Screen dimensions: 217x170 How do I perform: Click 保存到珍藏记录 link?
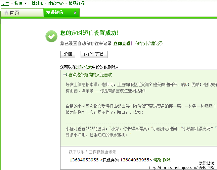149,43
